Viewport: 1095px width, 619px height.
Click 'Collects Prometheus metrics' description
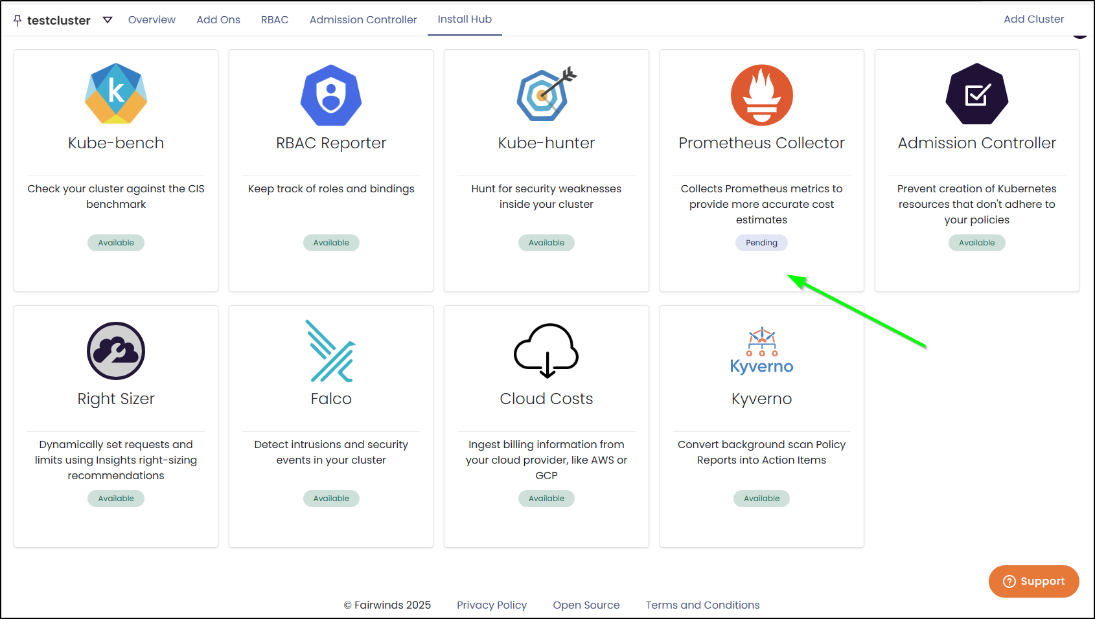(x=761, y=204)
